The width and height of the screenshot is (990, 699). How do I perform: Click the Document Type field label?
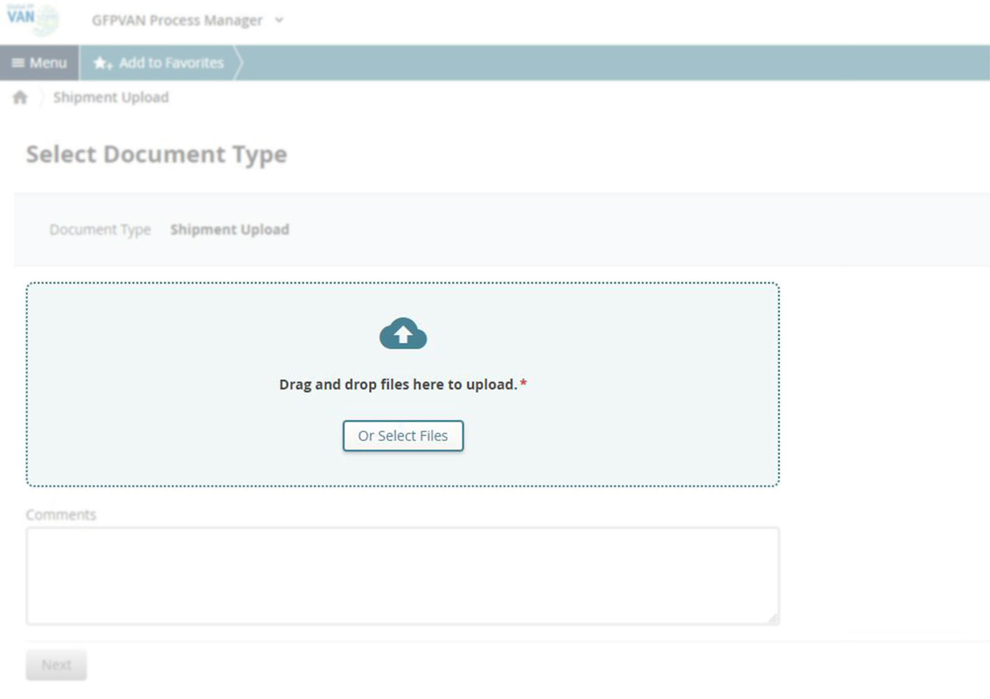tap(100, 230)
